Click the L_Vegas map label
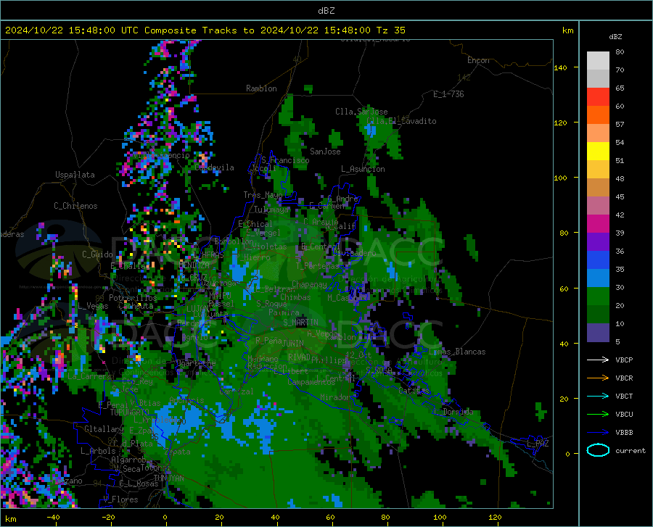653x527 pixels. click(x=94, y=306)
